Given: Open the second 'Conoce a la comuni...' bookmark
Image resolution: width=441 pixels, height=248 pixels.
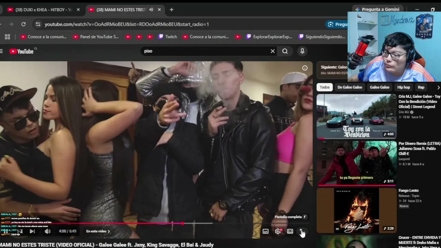Looking at the screenshot, I should pyautogui.click(x=206, y=37).
